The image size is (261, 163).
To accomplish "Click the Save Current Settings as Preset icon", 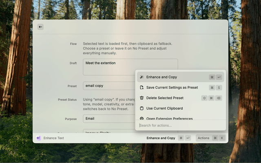I will [142, 88].
